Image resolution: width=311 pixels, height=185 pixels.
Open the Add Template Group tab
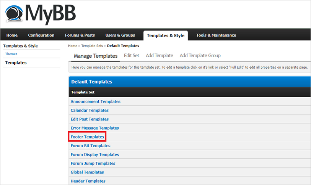tap(200, 56)
